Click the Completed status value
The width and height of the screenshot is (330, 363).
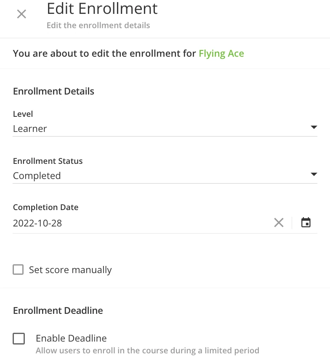pos(37,176)
